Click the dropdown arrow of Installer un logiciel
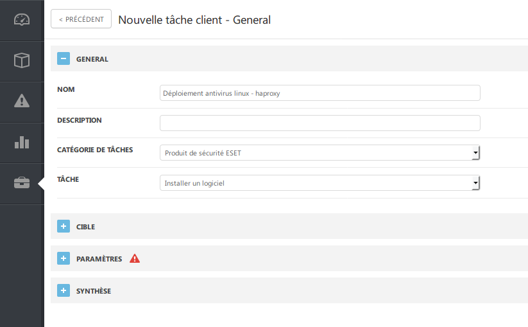Viewport: 528px width, 327px height. click(x=475, y=184)
